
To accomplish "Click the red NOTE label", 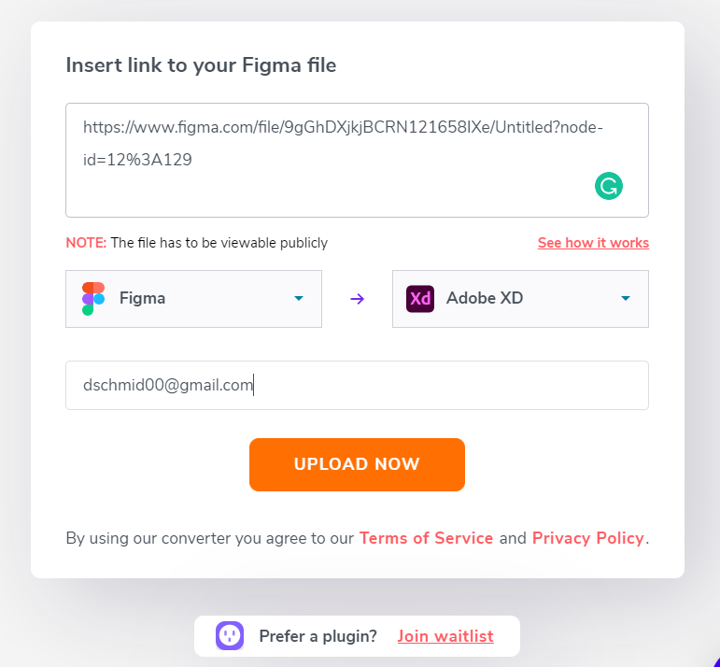I will (86, 243).
